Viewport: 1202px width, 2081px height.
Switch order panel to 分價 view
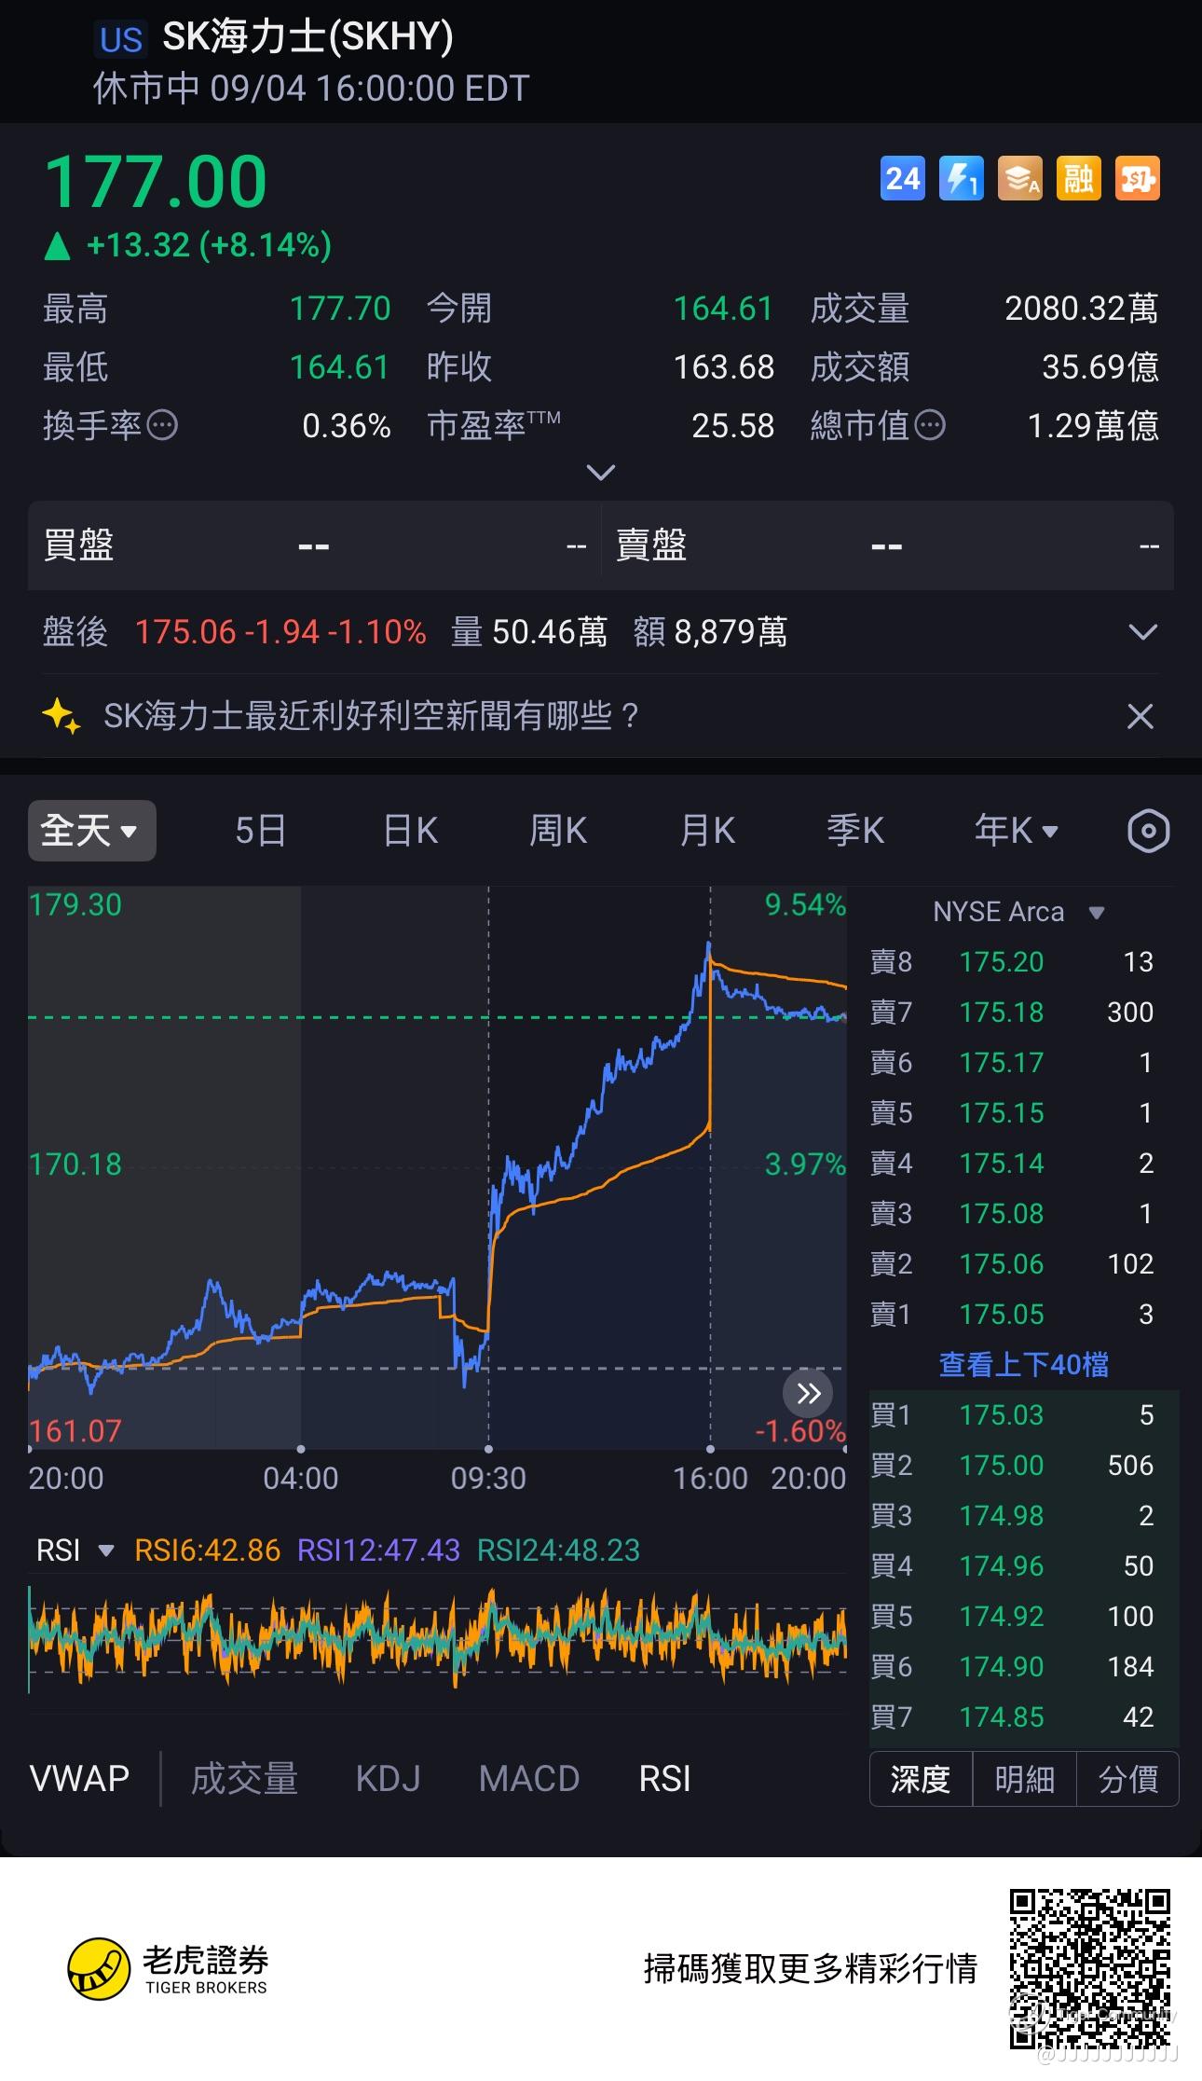(1127, 1779)
